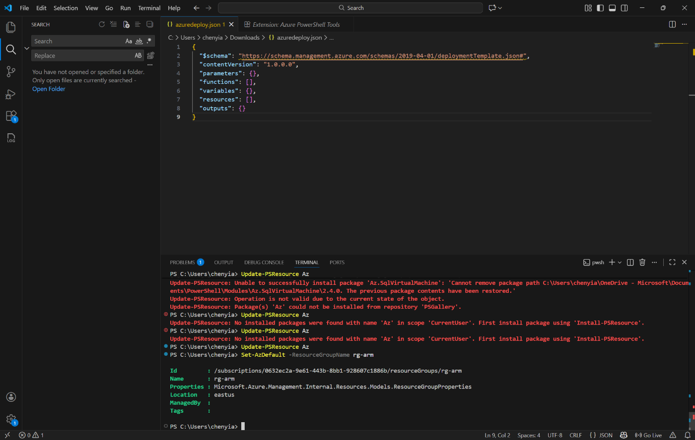Image resolution: width=695 pixels, height=440 pixels.
Task: Toggle Match Case in the search box
Action: 129,41
